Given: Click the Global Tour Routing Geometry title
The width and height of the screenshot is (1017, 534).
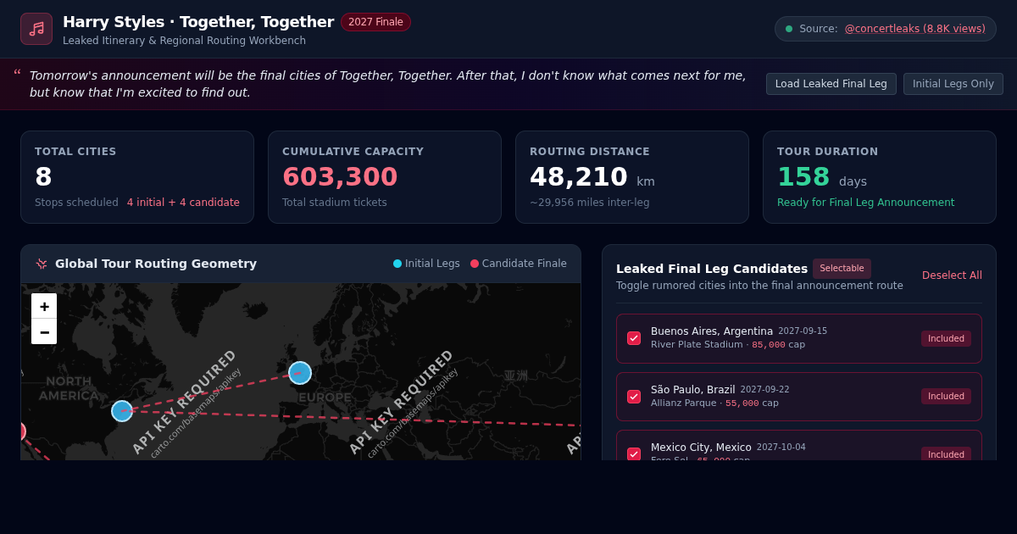Looking at the screenshot, I should (156, 264).
